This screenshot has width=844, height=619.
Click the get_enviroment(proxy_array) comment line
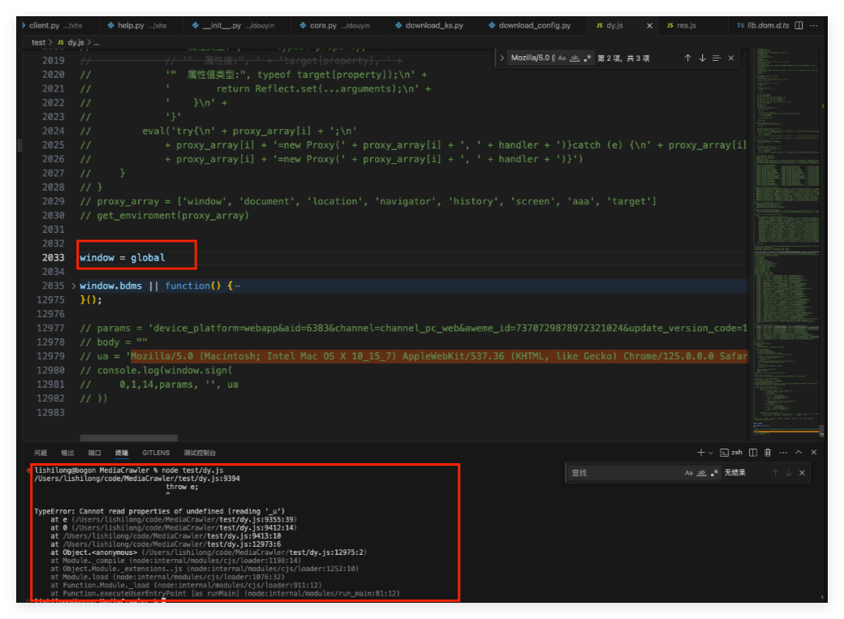click(164, 215)
